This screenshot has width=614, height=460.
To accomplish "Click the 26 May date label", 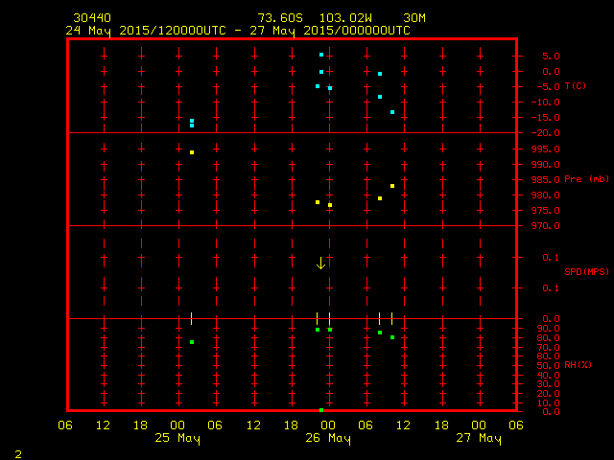I will tap(328, 439).
